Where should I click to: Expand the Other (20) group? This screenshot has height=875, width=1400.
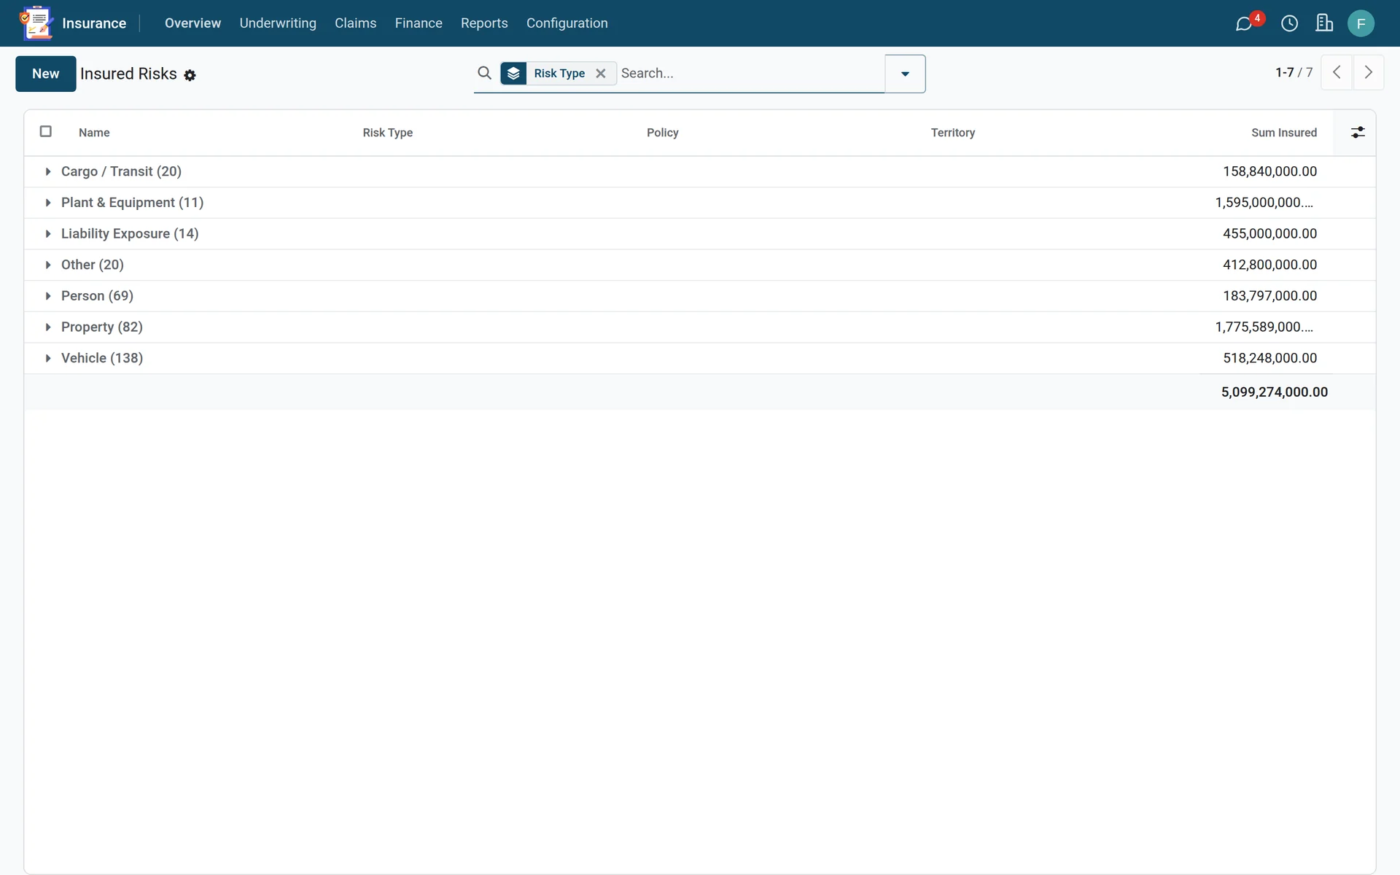[x=700, y=265]
